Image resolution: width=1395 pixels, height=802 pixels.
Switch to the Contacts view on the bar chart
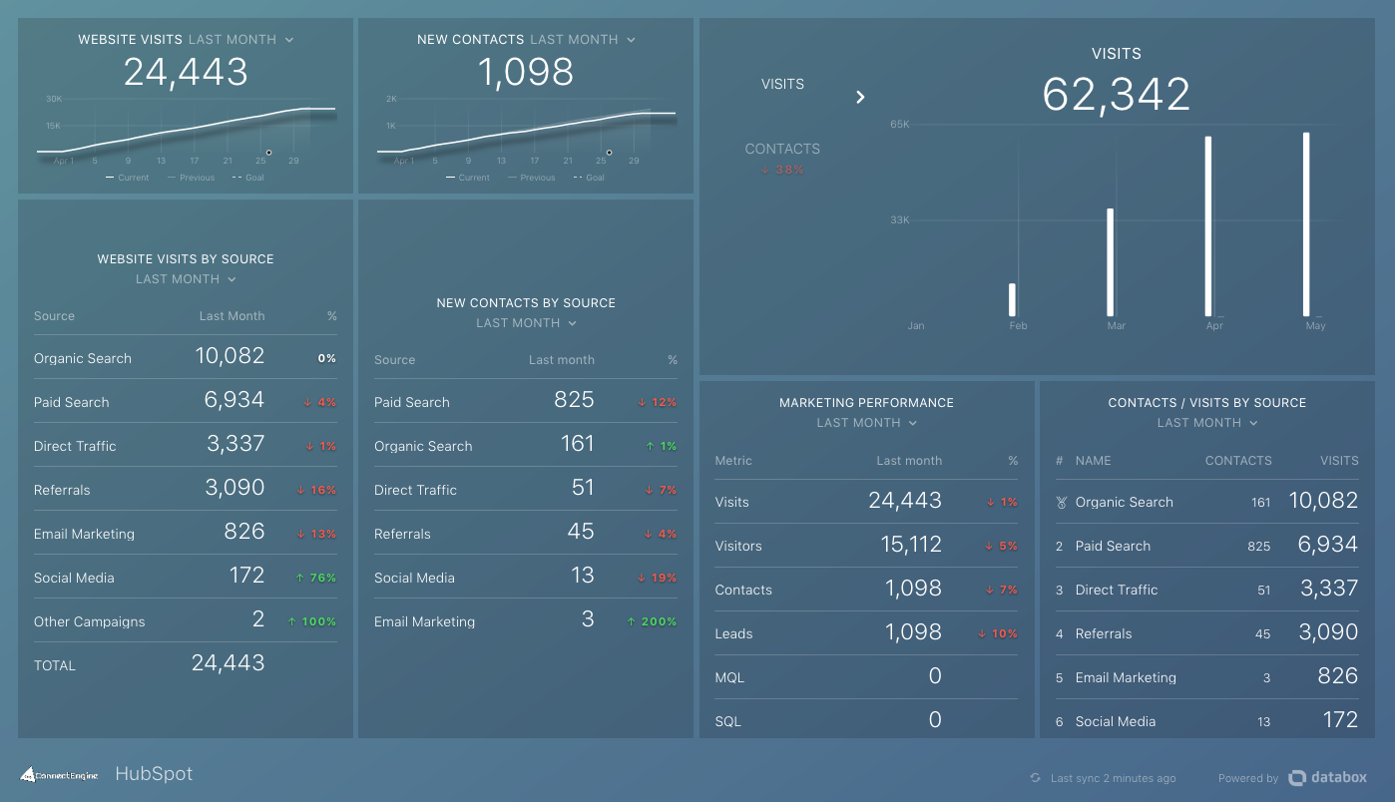coord(782,148)
